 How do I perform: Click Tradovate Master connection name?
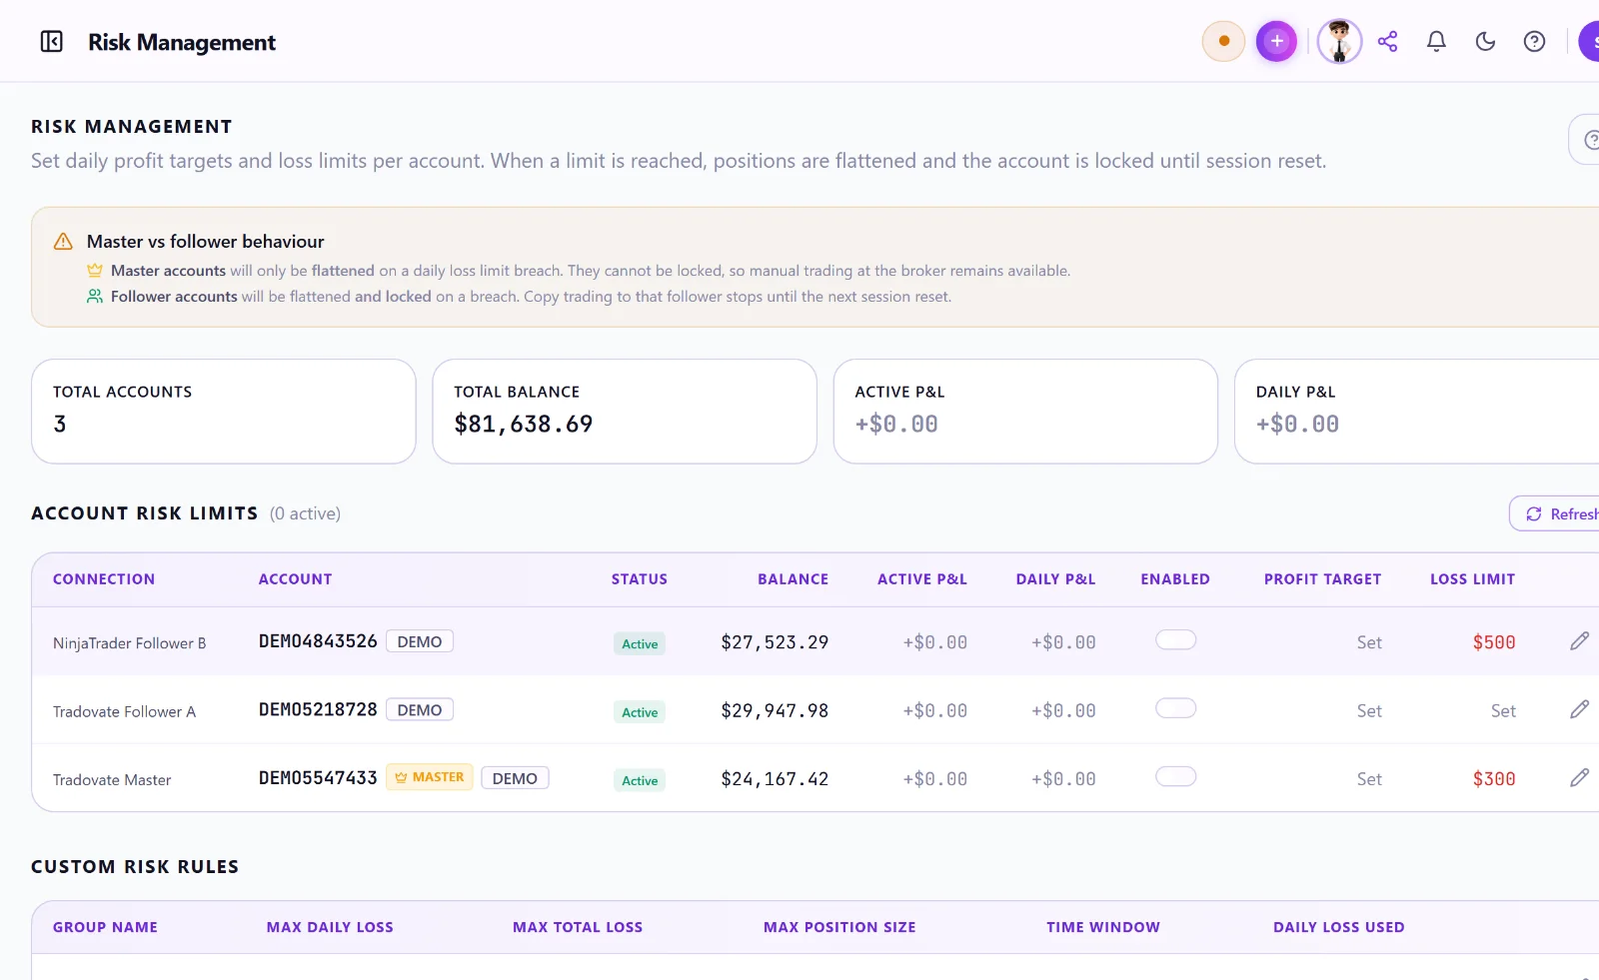tap(112, 780)
